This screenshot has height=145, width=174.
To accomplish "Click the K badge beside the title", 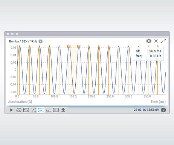I will [x=41, y=41].
